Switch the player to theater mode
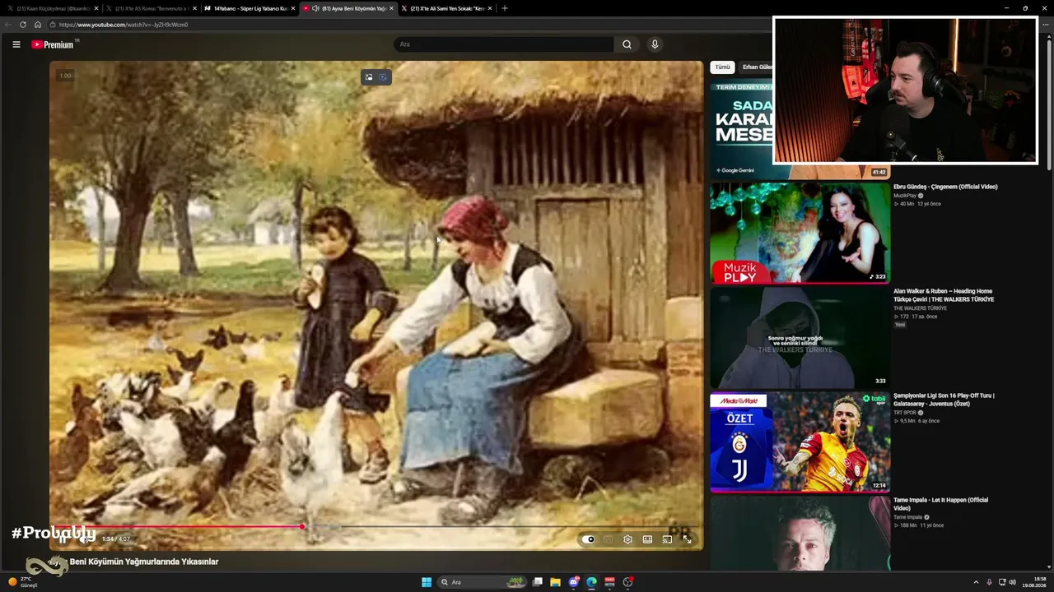The height and width of the screenshot is (592, 1054). 647,539
